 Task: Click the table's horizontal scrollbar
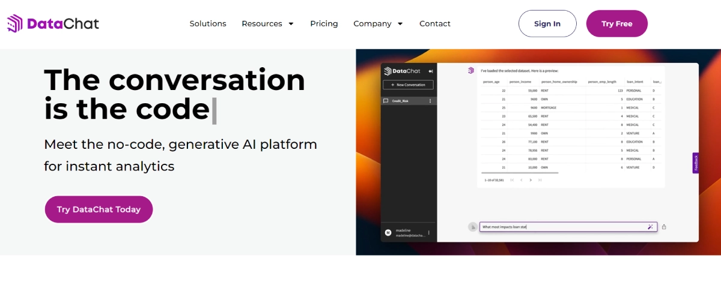click(x=521, y=173)
